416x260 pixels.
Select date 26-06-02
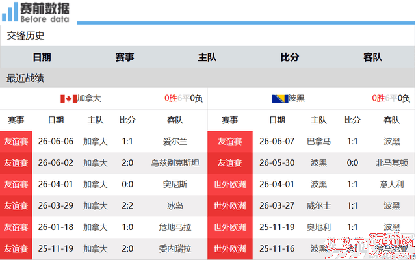point(56,162)
